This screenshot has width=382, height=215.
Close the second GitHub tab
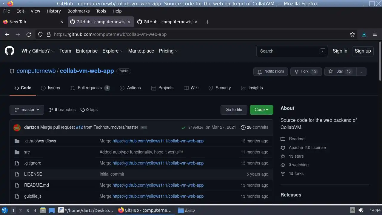click(x=196, y=22)
